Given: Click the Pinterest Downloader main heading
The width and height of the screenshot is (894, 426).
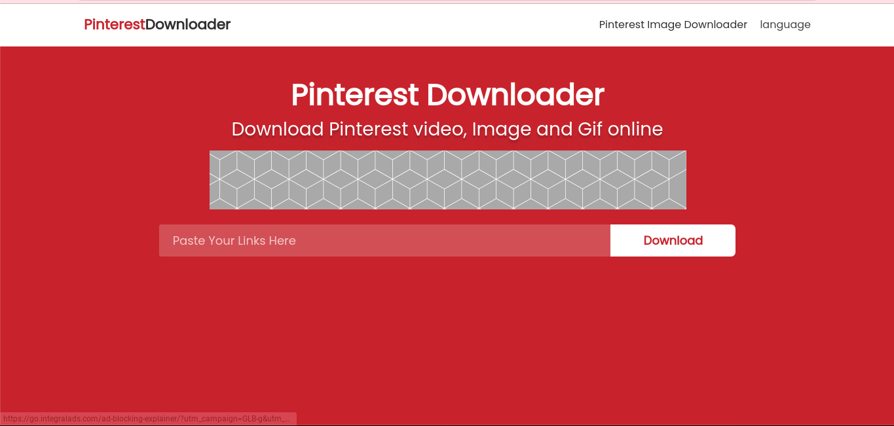Looking at the screenshot, I should click(x=447, y=95).
